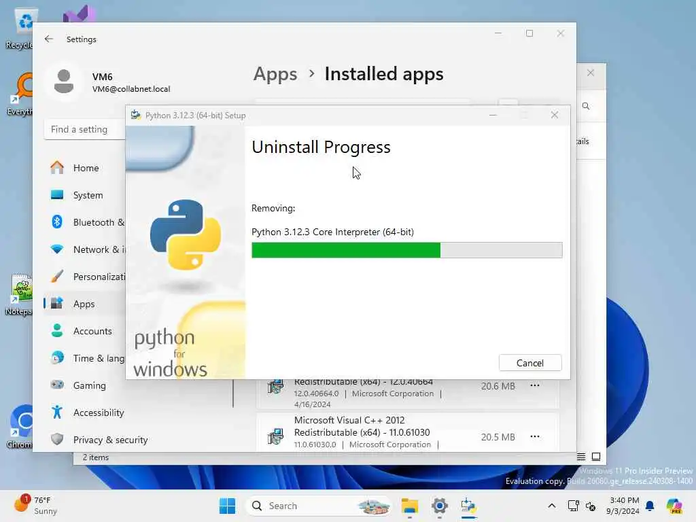Click the Home house icon
Screen dimensions: 696x522
(57, 167)
